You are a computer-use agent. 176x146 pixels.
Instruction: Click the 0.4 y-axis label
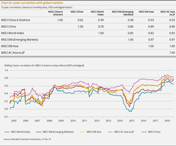click(x=6, y=94)
